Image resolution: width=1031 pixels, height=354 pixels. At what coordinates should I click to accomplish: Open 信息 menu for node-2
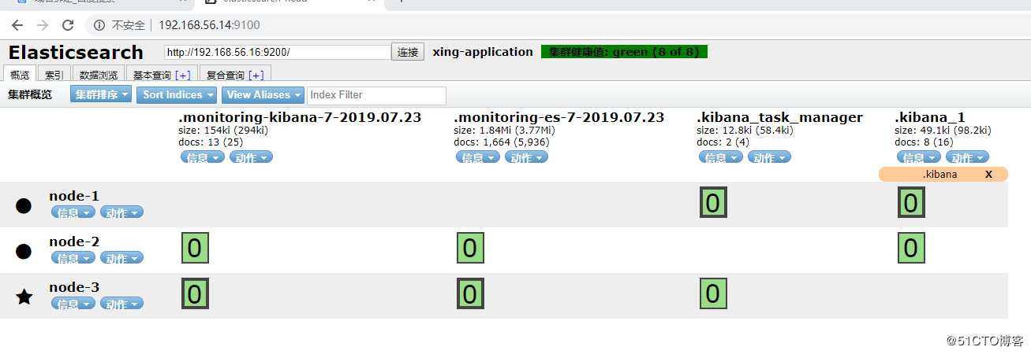click(x=73, y=258)
